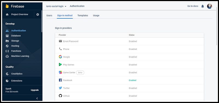Viewport: 219px width, 103px height.
Task: Open Extensions in sidebar
Action: point(17,81)
